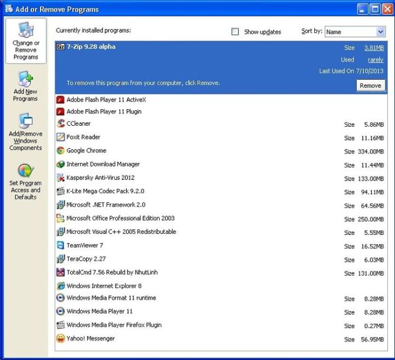Click the TeamViewer 7 icon

61,246
